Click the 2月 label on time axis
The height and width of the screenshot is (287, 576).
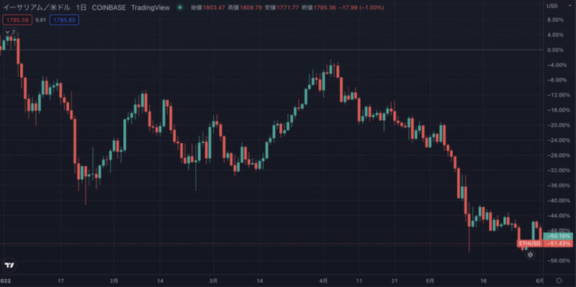[114, 281]
